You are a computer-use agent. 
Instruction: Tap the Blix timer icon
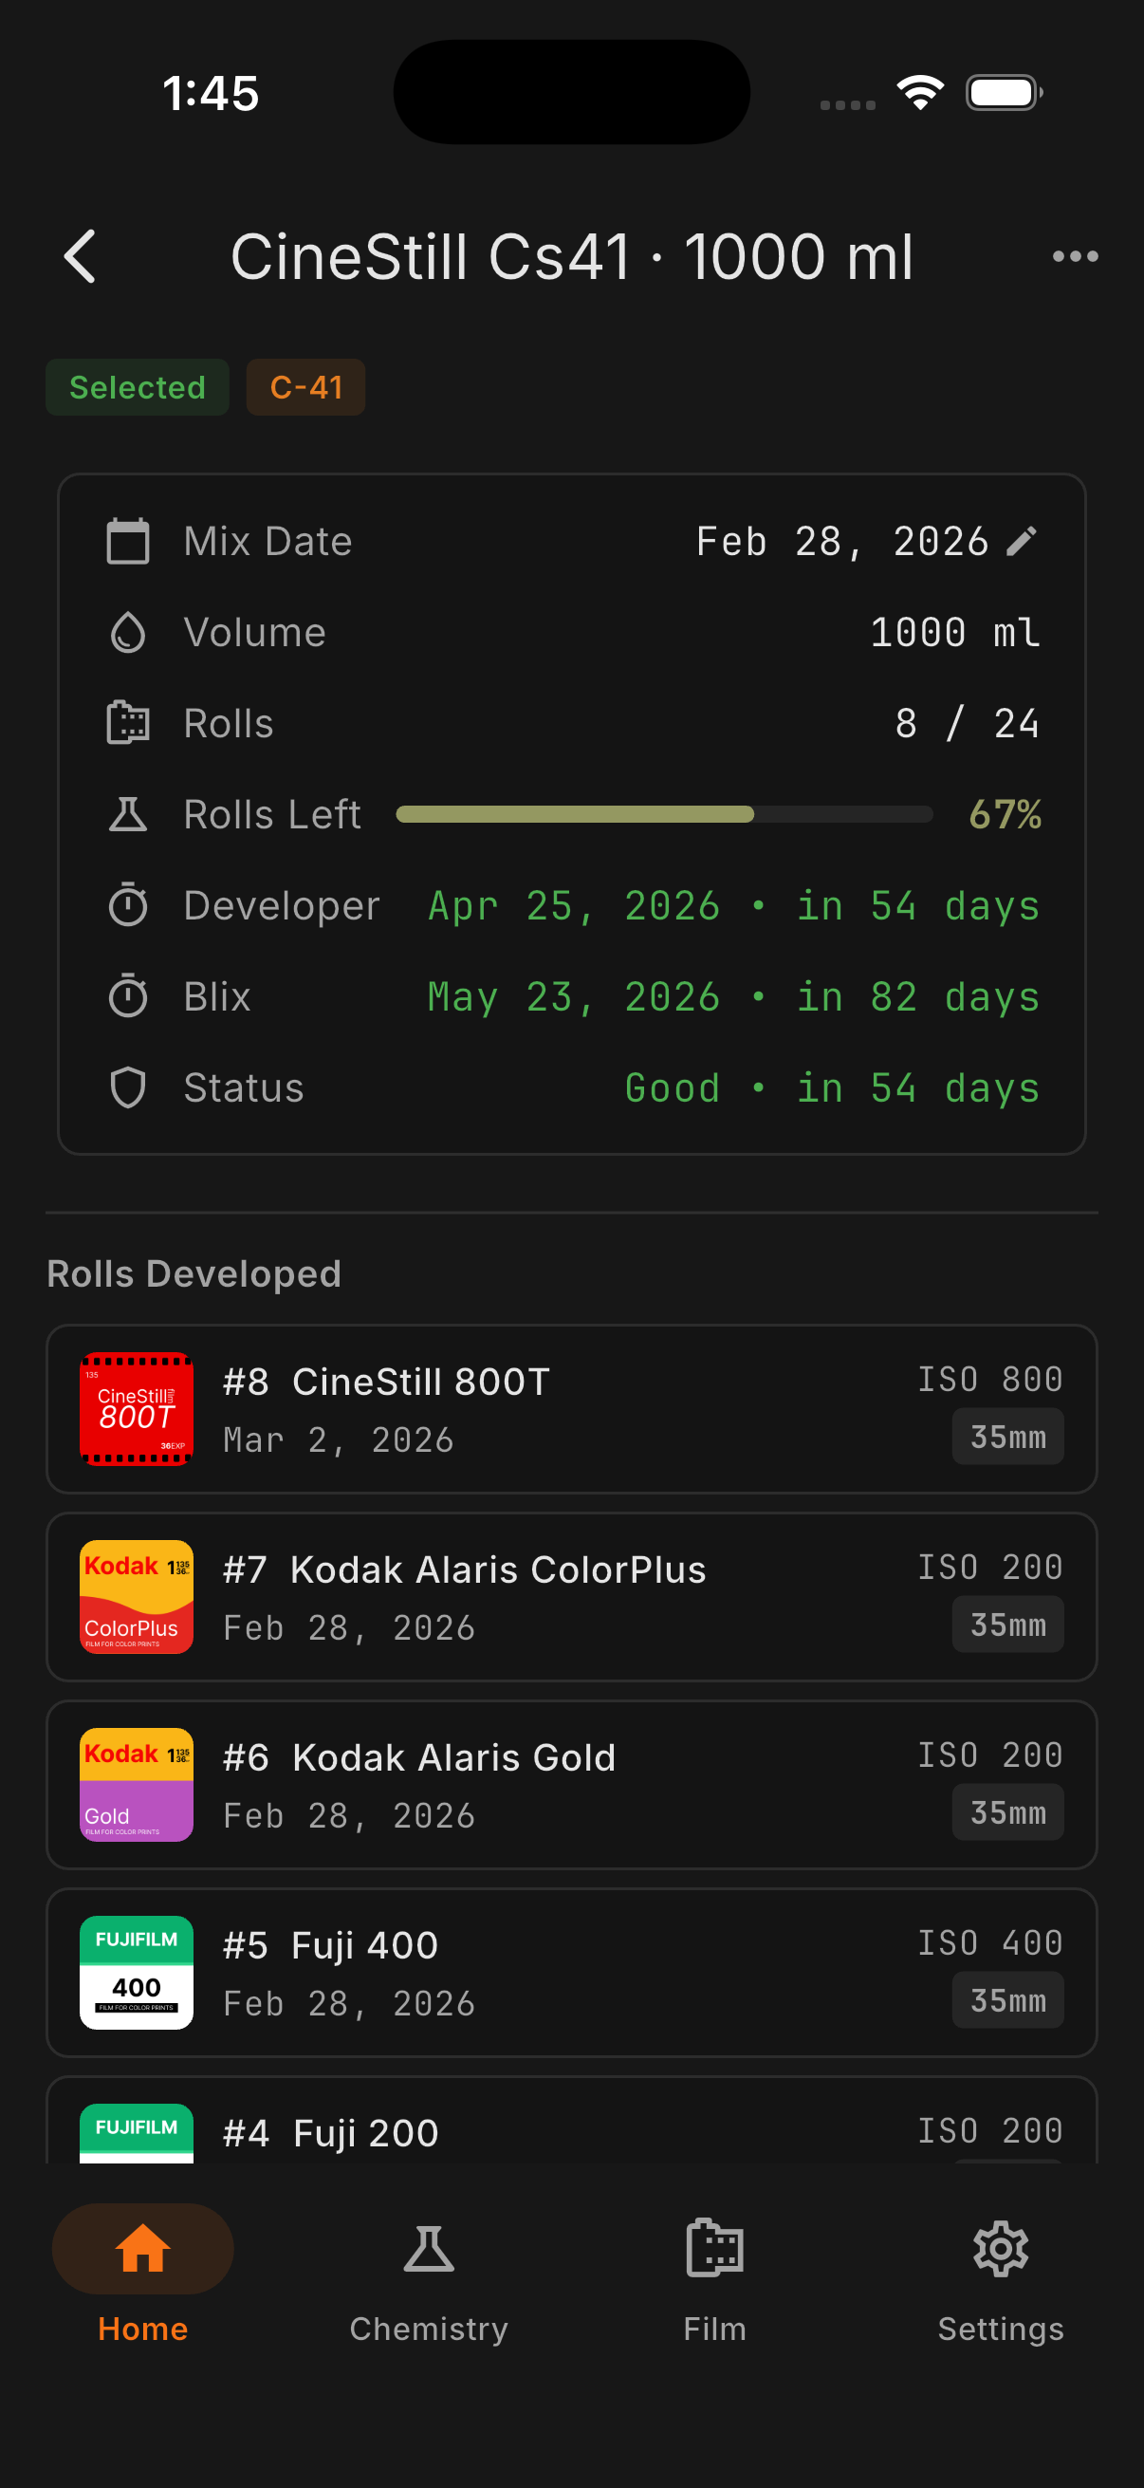point(127,996)
